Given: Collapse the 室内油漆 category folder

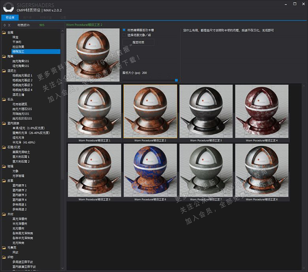Looking at the screenshot, I should coord(4,123).
